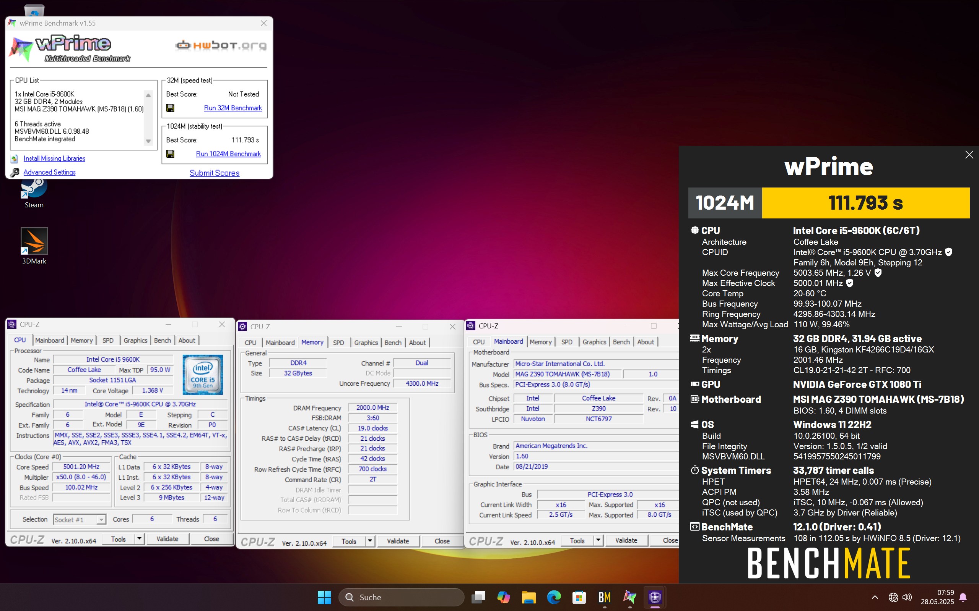Image resolution: width=979 pixels, height=611 pixels.
Task: Click the hwbot.org logo in wPrime
Action: pyautogui.click(x=221, y=45)
